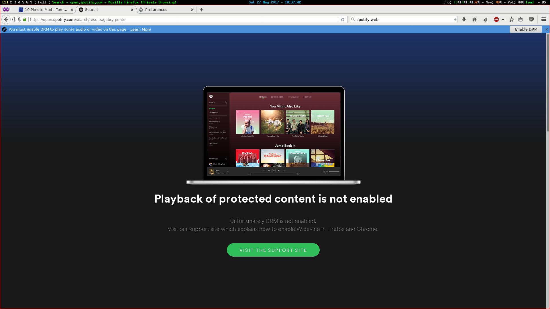Click the search go arrow in search box
The height and width of the screenshot is (309, 550).
tap(455, 19)
